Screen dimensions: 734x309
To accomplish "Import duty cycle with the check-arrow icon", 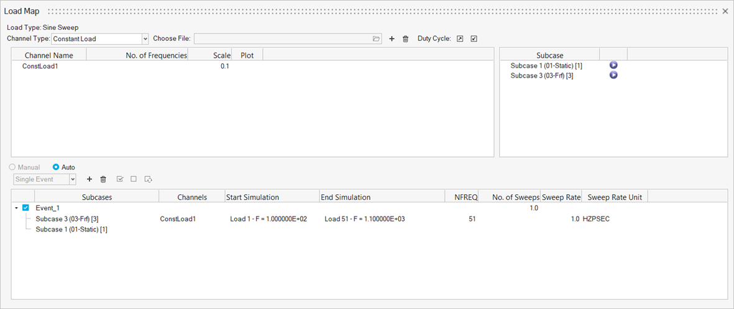I will [x=474, y=39].
